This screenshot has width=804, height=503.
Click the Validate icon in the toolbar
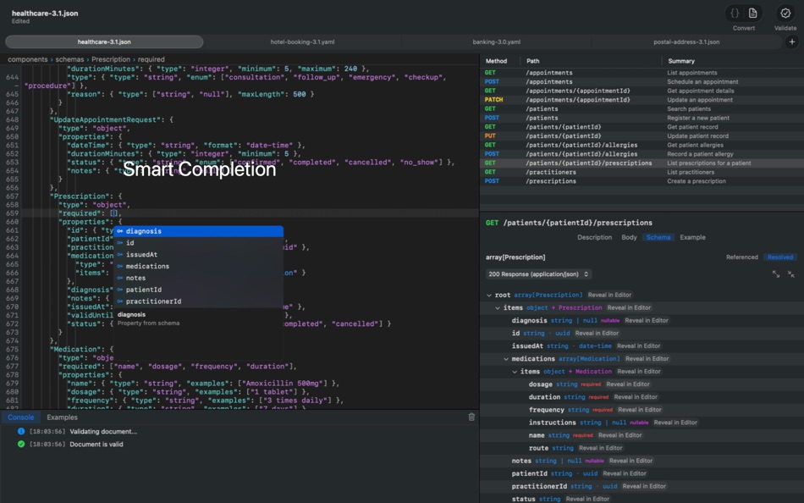pyautogui.click(x=785, y=14)
